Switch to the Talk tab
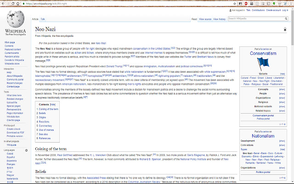The image size is (294, 184). pyautogui.click(x=43, y=19)
